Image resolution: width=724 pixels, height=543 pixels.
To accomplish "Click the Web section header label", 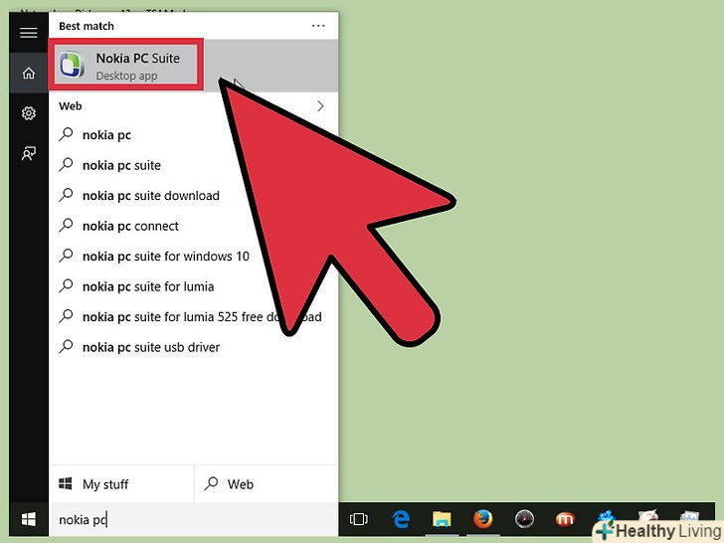I will click(x=71, y=106).
